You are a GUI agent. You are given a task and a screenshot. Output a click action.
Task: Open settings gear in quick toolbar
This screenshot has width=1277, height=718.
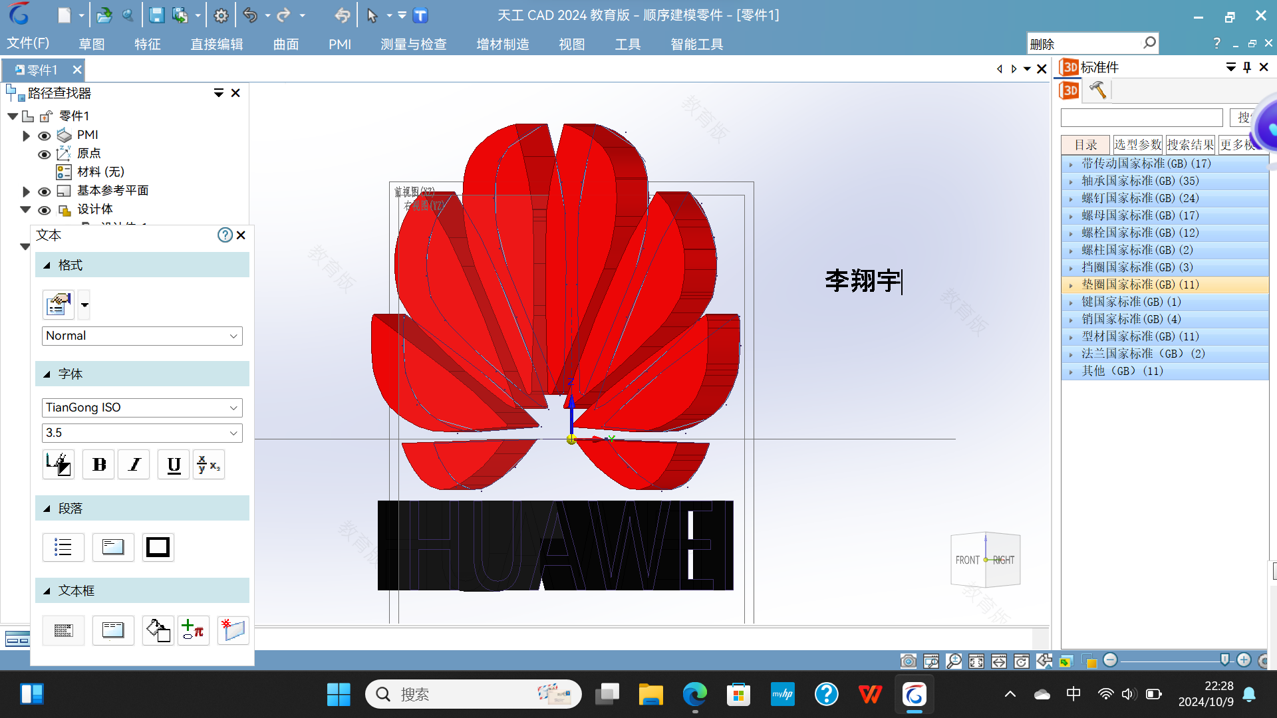click(221, 15)
